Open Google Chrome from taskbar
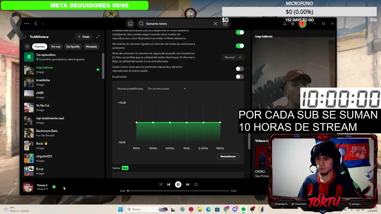Screen dimensions: 381x214 click(x=226, y=209)
